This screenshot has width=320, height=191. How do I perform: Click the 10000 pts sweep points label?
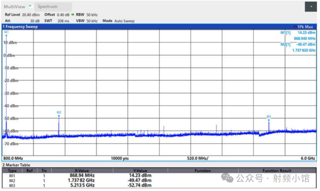pos(120,158)
